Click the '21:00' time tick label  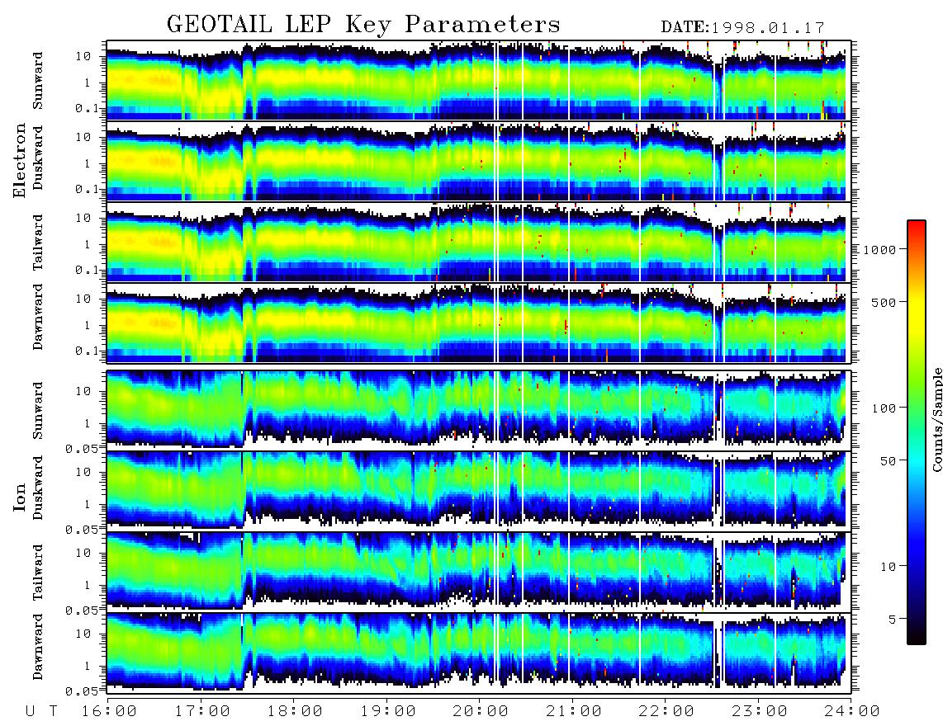pos(574,711)
